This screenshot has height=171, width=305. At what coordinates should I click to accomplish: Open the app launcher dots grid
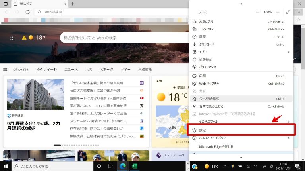coord(12,38)
